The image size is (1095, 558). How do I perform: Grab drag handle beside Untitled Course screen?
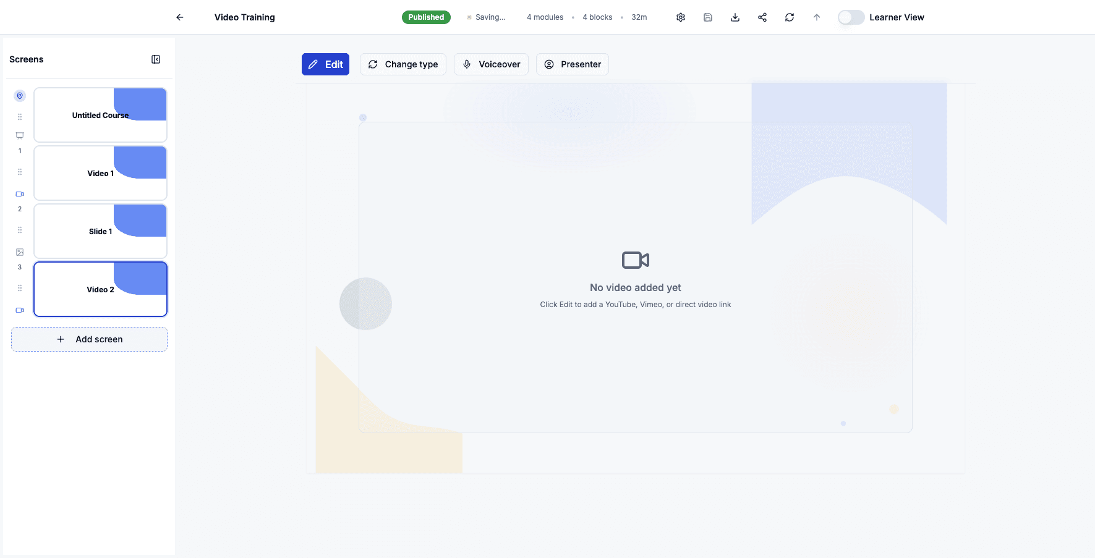point(20,117)
